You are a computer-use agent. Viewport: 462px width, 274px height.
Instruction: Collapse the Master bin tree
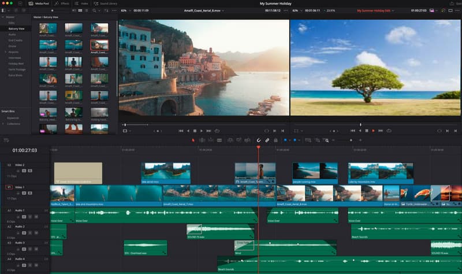click(3, 17)
